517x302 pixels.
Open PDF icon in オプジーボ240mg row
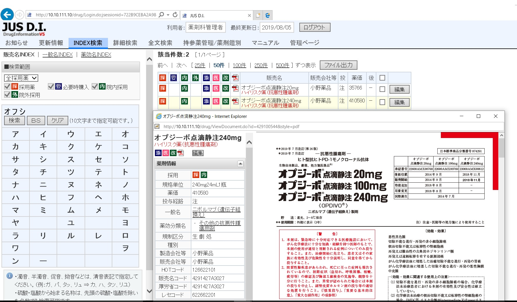[235, 101]
